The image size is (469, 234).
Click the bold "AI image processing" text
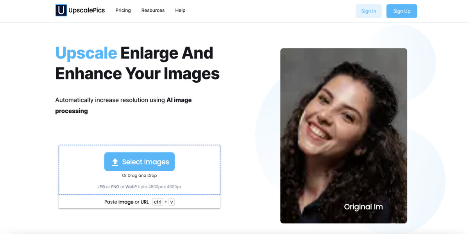[179, 100]
